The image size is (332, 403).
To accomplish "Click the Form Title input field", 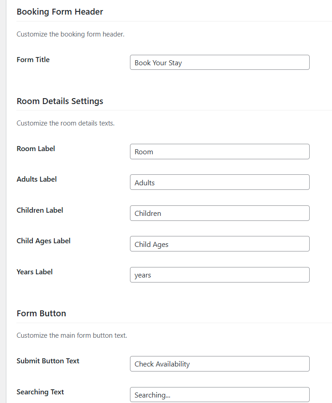I will coord(220,62).
